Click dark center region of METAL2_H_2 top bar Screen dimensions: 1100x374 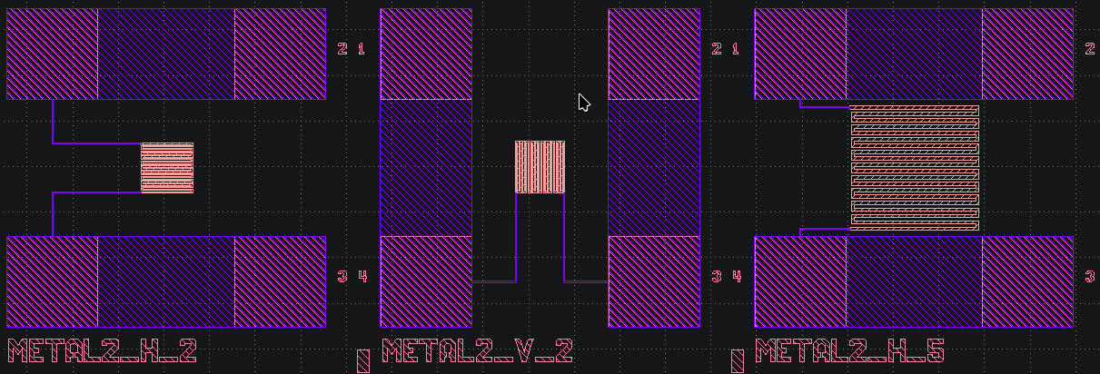click(x=166, y=54)
